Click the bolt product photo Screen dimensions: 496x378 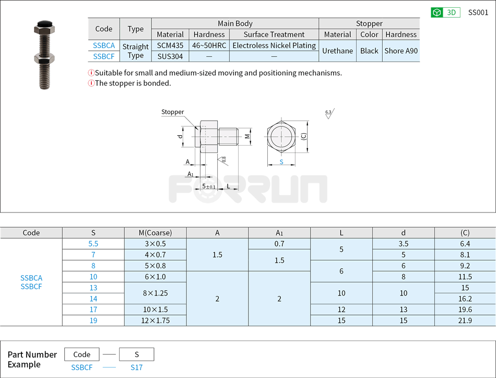44,55
